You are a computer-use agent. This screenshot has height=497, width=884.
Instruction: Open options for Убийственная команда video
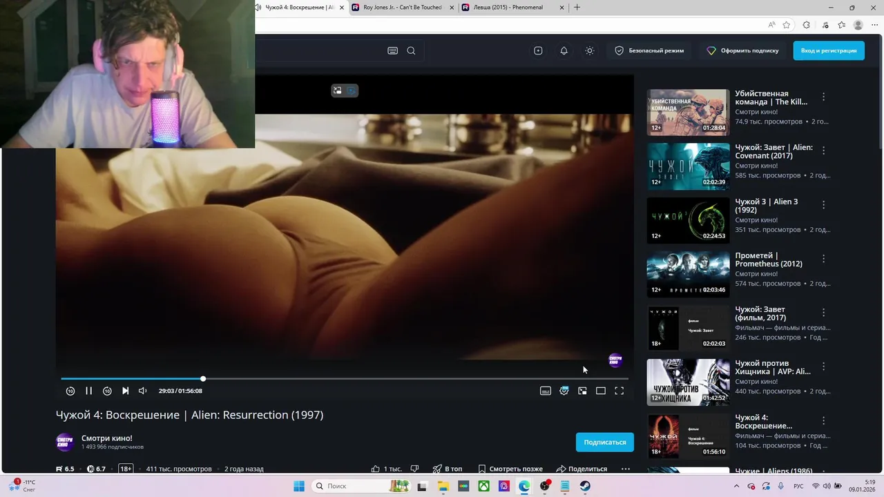coord(823,97)
